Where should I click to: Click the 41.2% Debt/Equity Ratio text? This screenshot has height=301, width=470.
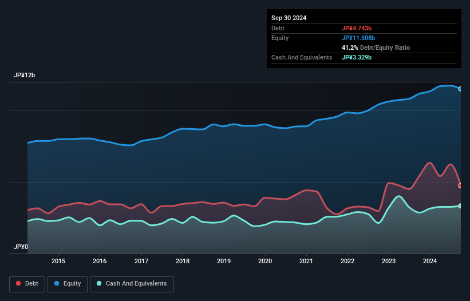376,47
